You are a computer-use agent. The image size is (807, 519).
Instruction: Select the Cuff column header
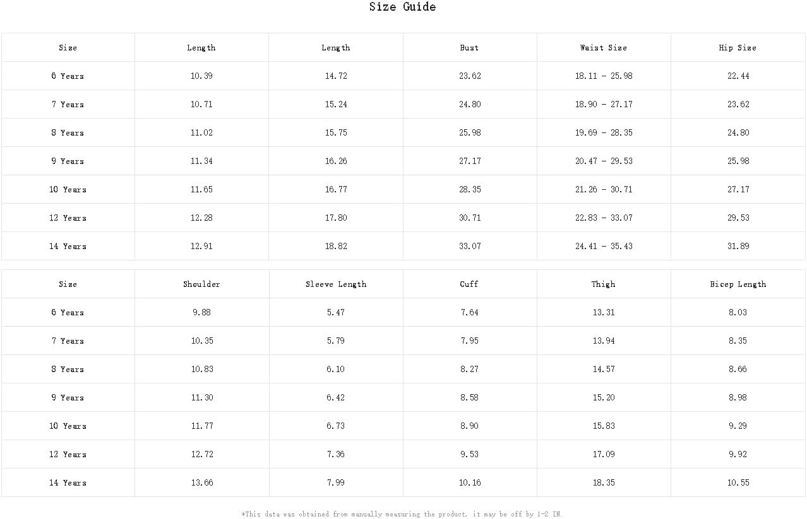point(469,284)
